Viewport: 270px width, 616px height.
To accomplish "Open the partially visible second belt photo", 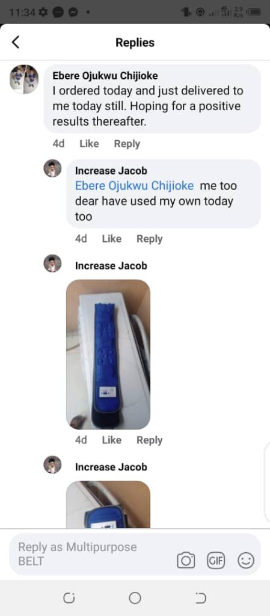I will click(108, 504).
